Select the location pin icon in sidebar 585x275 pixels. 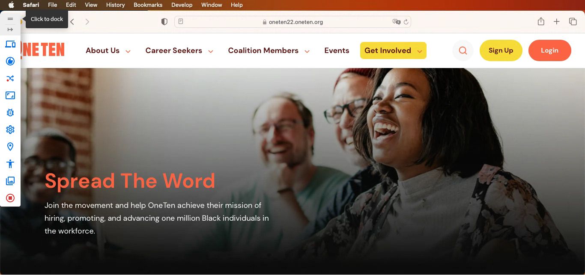tap(10, 147)
